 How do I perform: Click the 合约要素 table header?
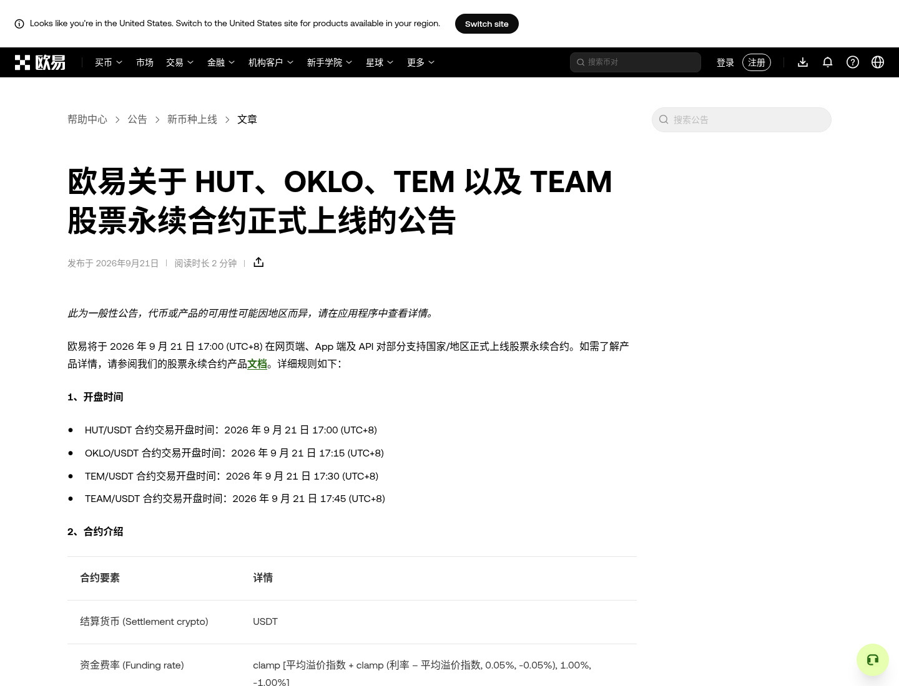pos(100,577)
